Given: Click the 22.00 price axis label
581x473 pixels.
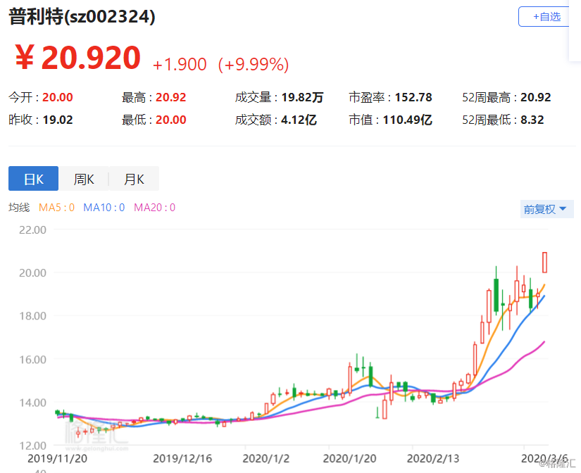Looking at the screenshot, I should point(32,230).
